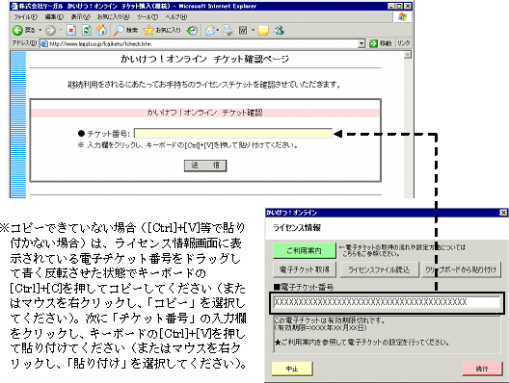
Task: Click the 送信 submit button
Action: coord(205,166)
